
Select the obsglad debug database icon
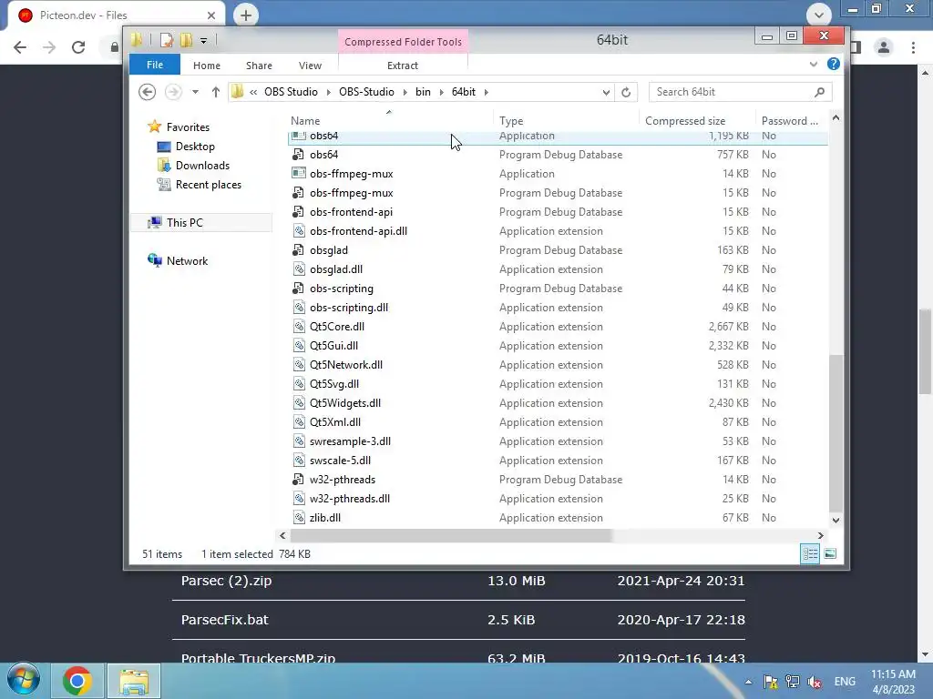(x=299, y=250)
